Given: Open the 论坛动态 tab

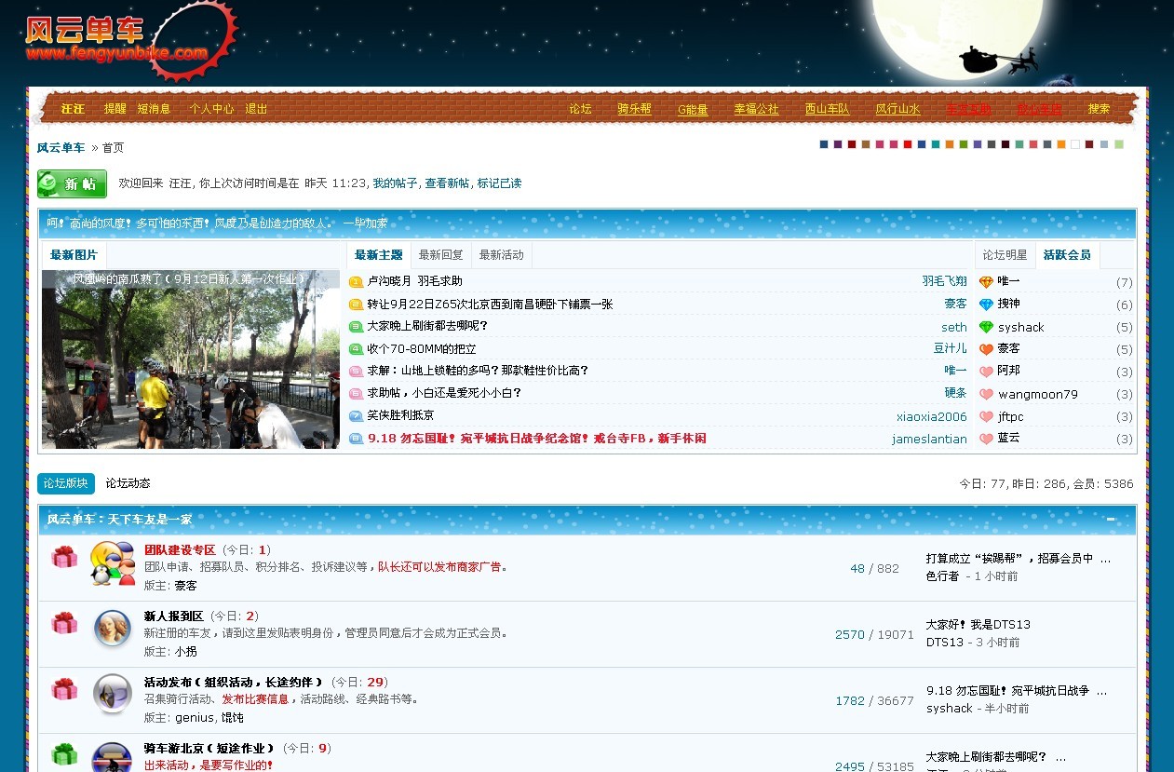Looking at the screenshot, I should pyautogui.click(x=128, y=483).
